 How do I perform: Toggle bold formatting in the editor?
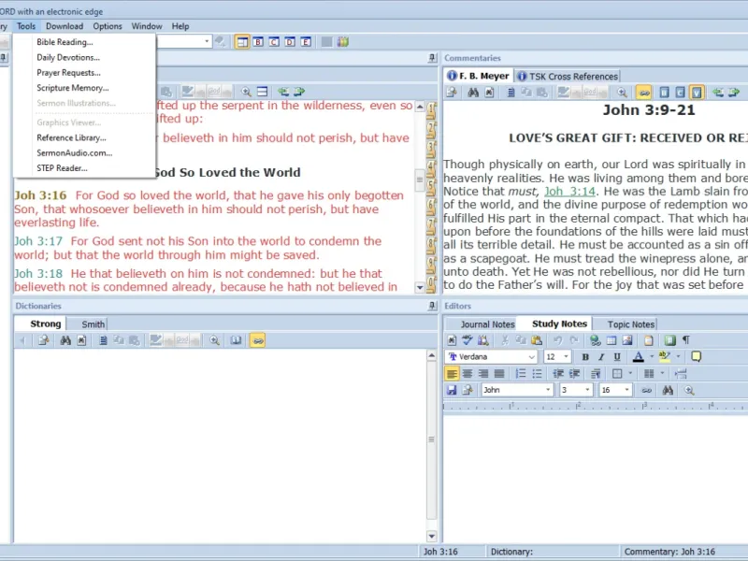[x=585, y=357]
